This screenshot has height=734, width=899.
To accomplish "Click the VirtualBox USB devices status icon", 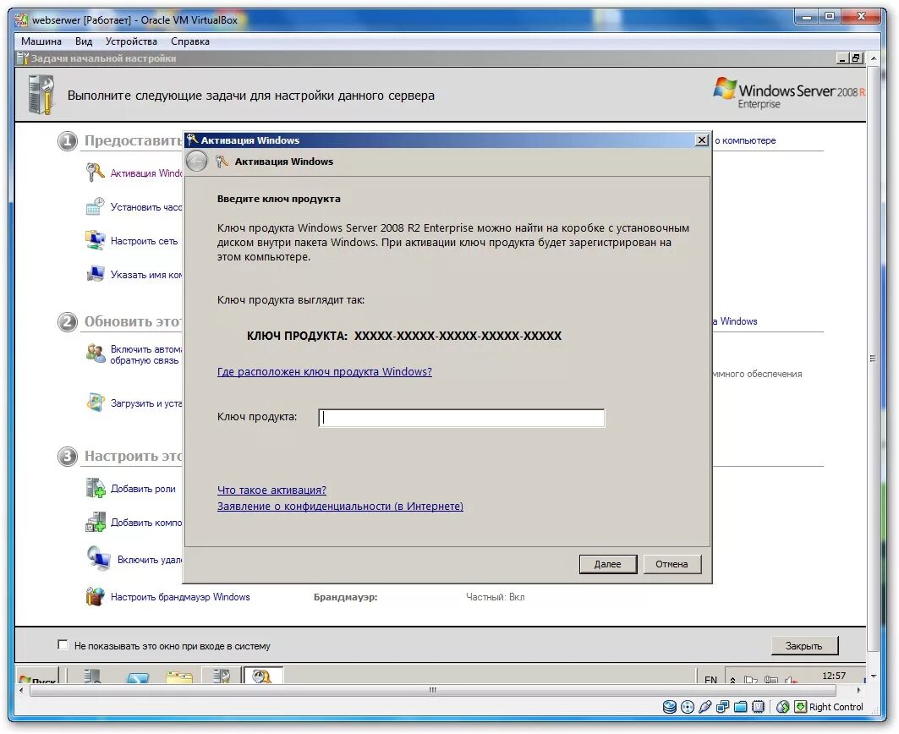I will 704,707.
